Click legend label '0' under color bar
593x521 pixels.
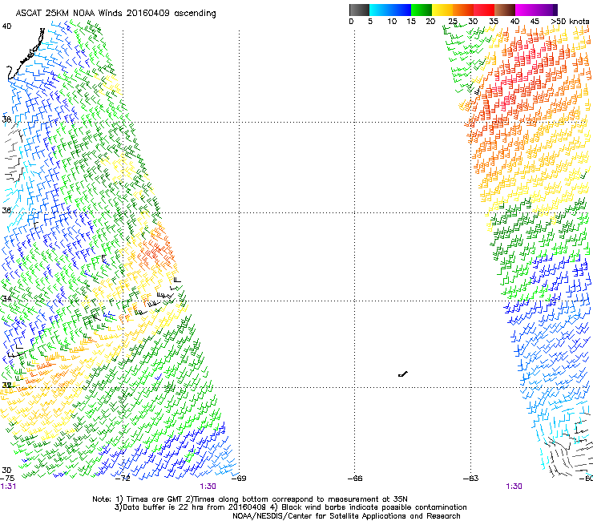[351, 21]
